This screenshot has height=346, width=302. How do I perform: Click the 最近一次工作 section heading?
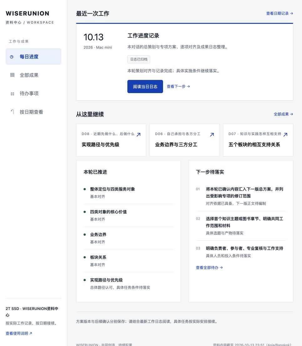pos(93,13)
